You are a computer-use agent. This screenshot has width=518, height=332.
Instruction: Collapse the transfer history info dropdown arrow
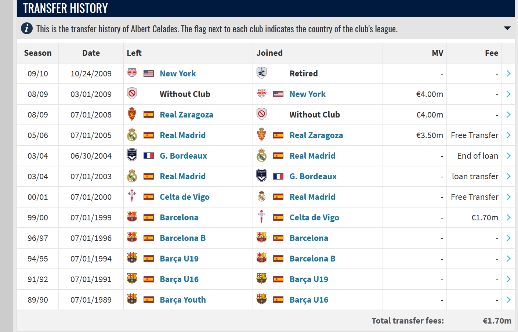[507, 28]
